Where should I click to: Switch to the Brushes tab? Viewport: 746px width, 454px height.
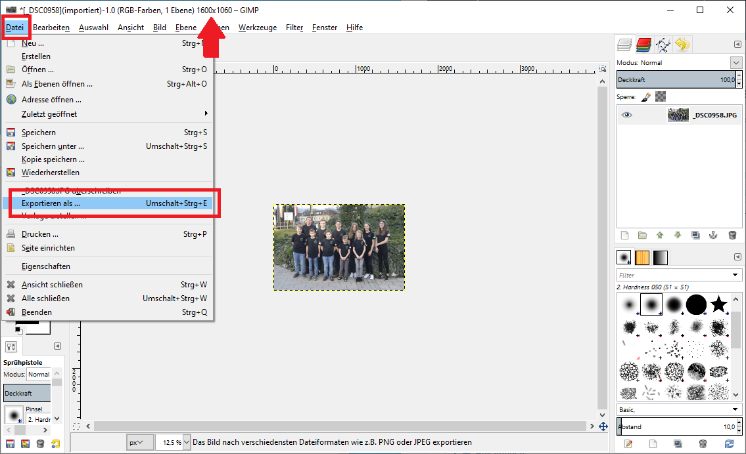pos(624,257)
